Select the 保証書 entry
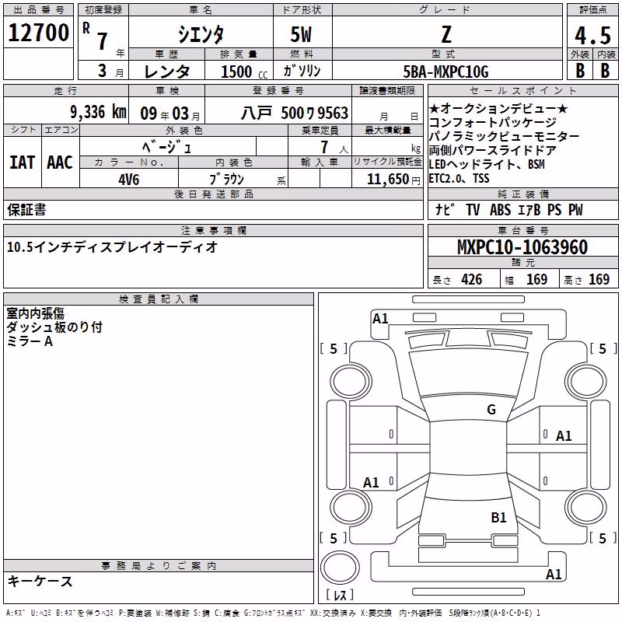Image resolution: width=622 pixels, height=622 pixels. point(26,209)
